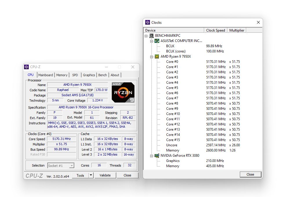This screenshot has height=197, width=290.
Task: Click the Max TDP value 170.0 W
Action: (101, 90)
